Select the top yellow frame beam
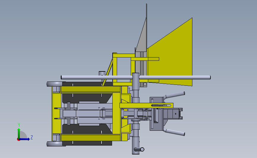This screenshot has height=158, width=257. (x=91, y=89)
